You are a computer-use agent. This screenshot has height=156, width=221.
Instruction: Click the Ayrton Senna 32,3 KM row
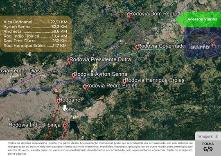(x=35, y=27)
